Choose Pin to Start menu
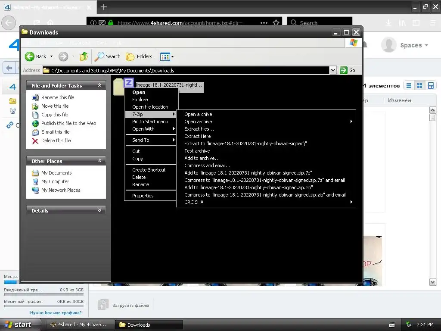The height and width of the screenshot is (331, 441). pyautogui.click(x=150, y=122)
